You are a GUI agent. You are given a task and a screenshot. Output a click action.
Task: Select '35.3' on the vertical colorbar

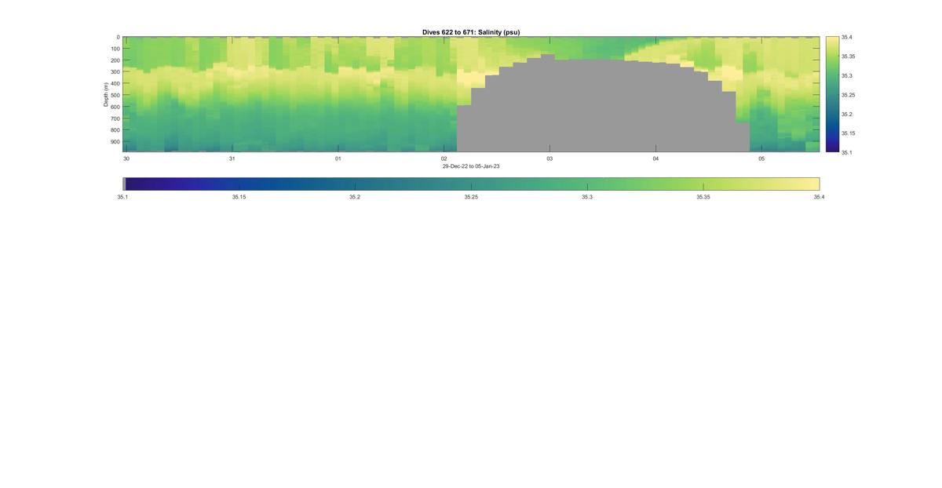pos(847,76)
